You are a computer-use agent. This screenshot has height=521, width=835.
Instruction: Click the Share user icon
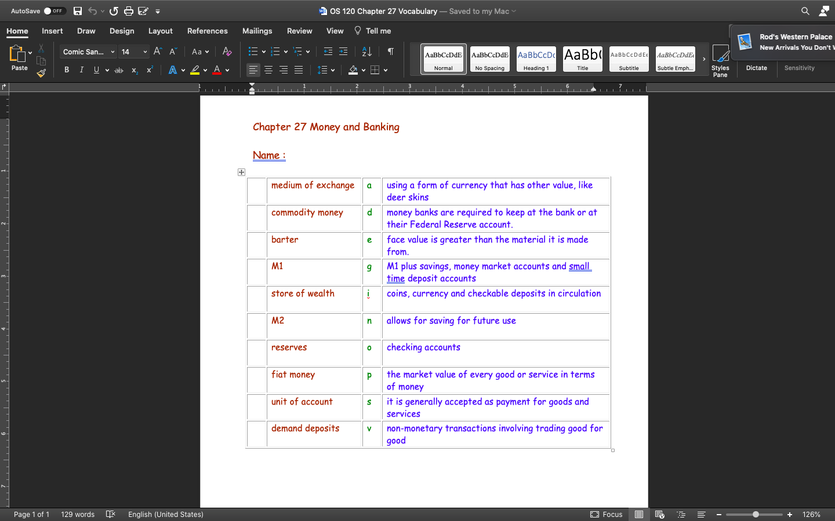coord(824,11)
